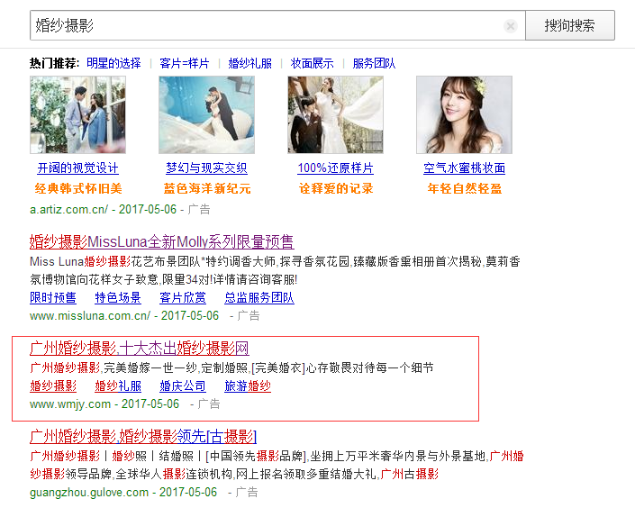The image size is (635, 508).
Task: Click the 梦幻与现实交织 link
Action: 206,168
